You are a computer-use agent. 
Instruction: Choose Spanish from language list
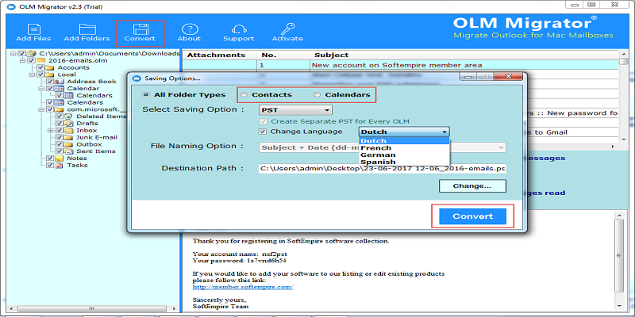[404, 162]
